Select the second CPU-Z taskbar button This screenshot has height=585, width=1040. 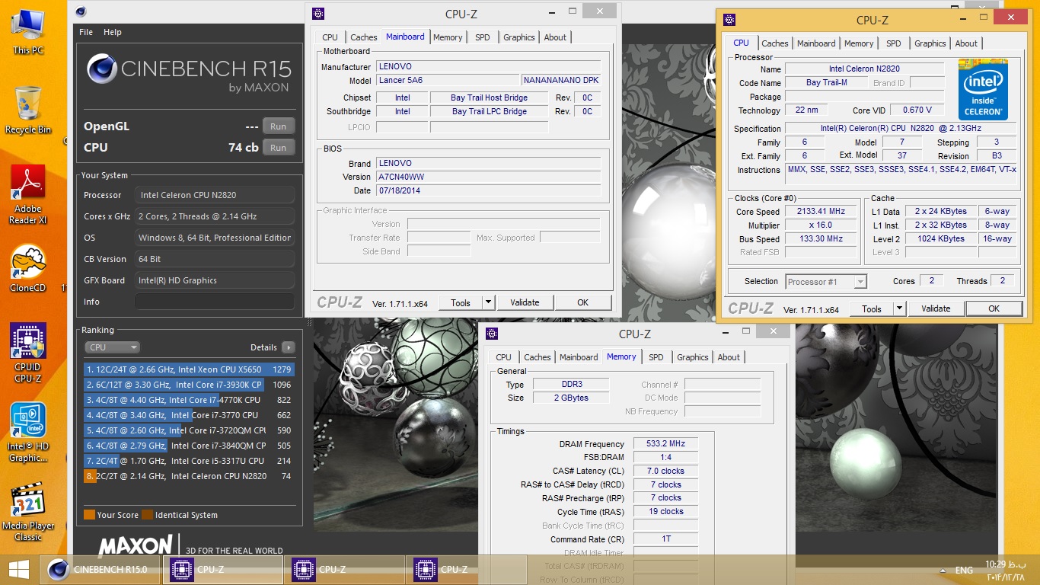pyautogui.click(x=345, y=570)
